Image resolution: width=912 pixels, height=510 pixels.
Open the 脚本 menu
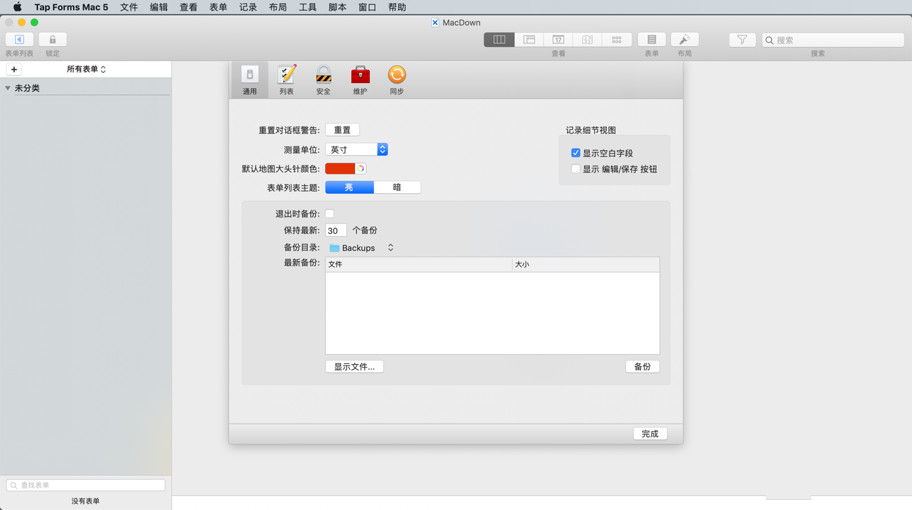(337, 7)
